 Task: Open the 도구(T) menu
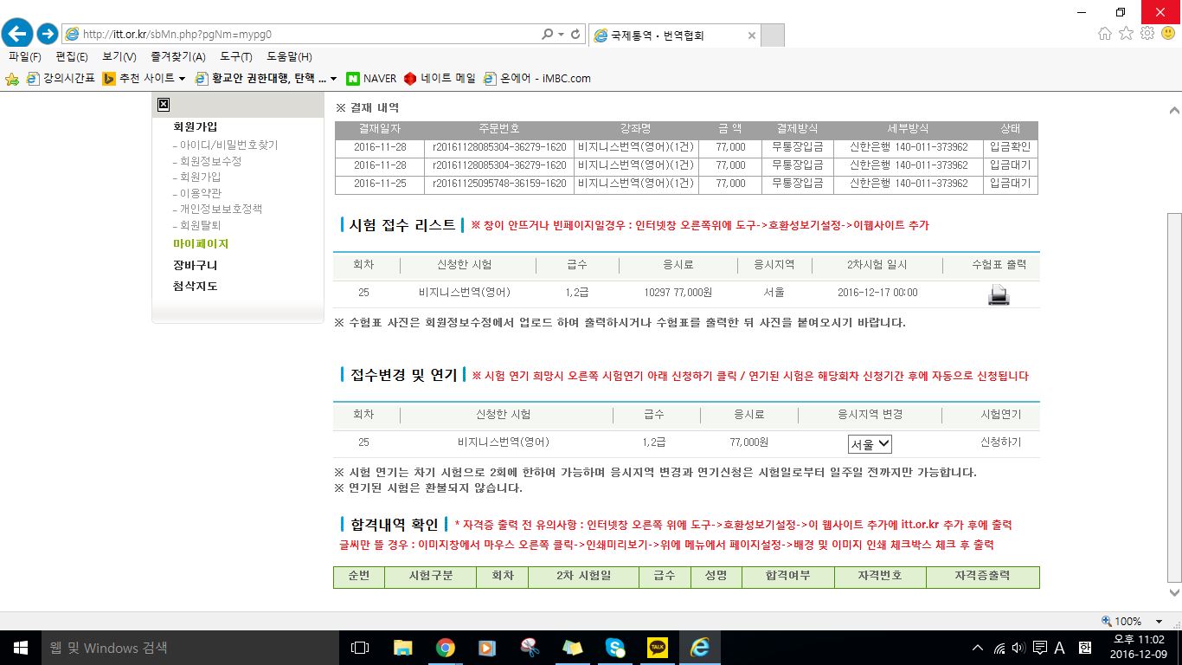click(235, 57)
